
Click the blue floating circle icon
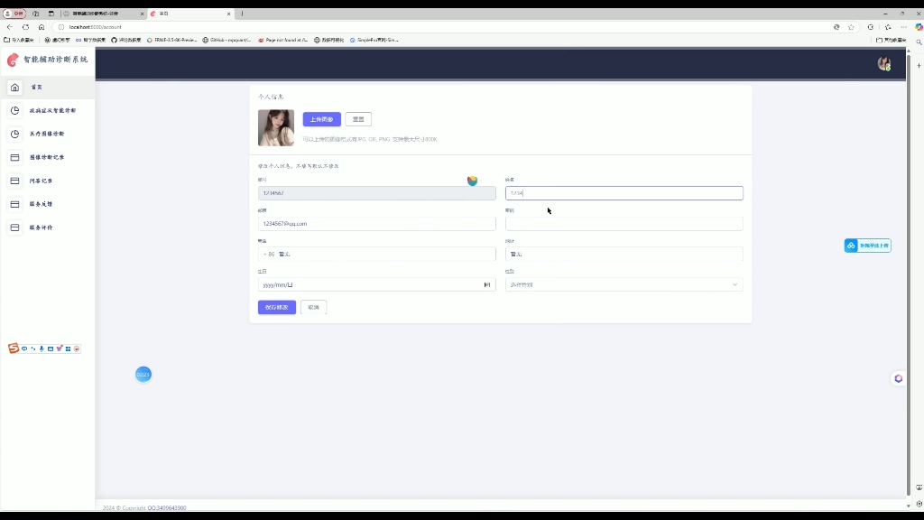(x=143, y=375)
